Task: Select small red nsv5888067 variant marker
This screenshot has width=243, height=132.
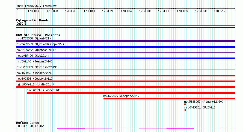Action: [x=185, y=104]
